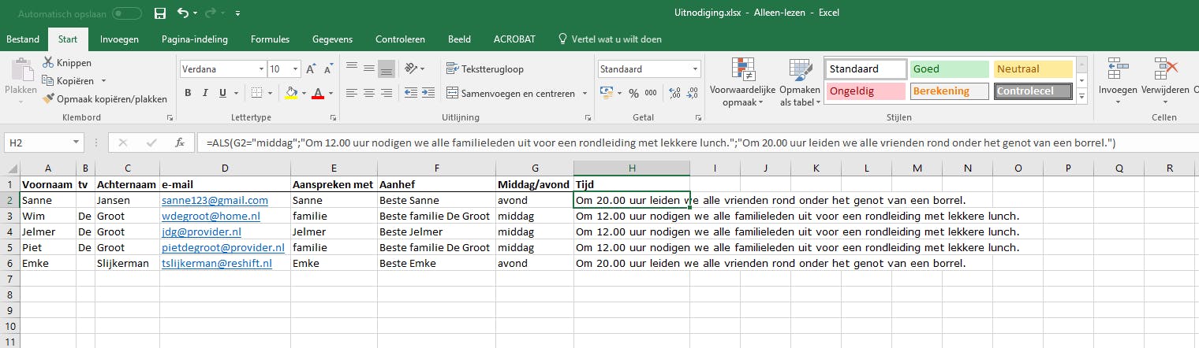Open the sanne123@gmail.com email link
This screenshot has height=348, width=1199.
pyautogui.click(x=215, y=201)
